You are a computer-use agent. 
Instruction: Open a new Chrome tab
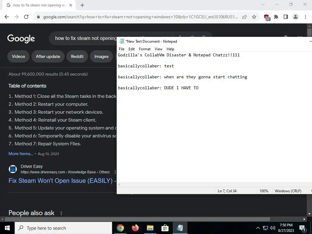[x=82, y=5]
